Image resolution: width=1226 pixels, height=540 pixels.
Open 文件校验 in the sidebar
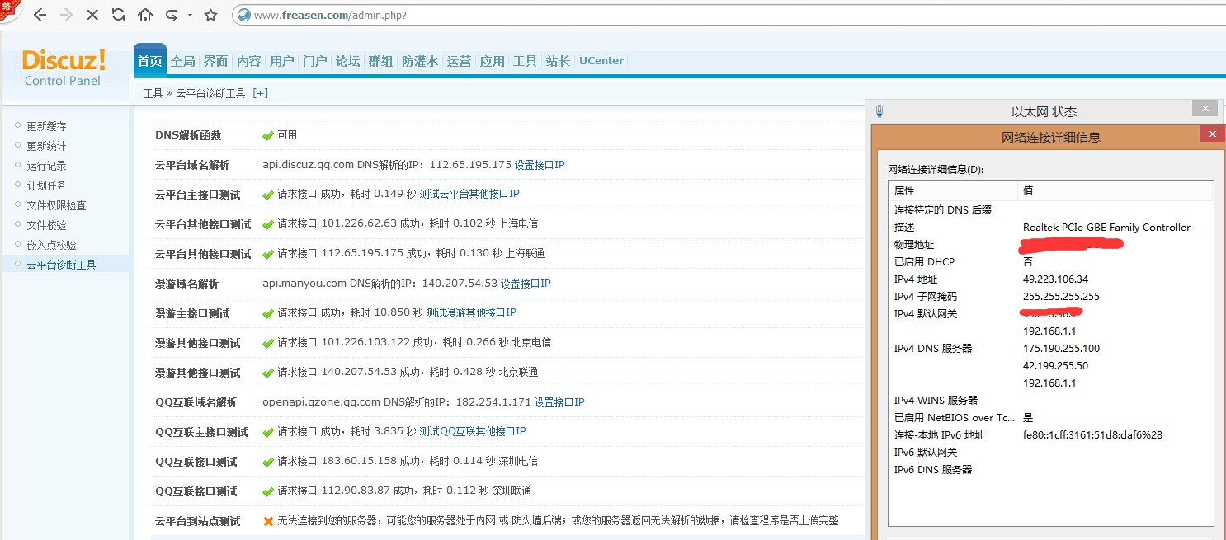(x=46, y=225)
